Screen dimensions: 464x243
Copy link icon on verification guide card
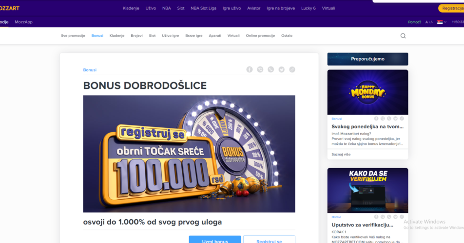[x=402, y=217]
